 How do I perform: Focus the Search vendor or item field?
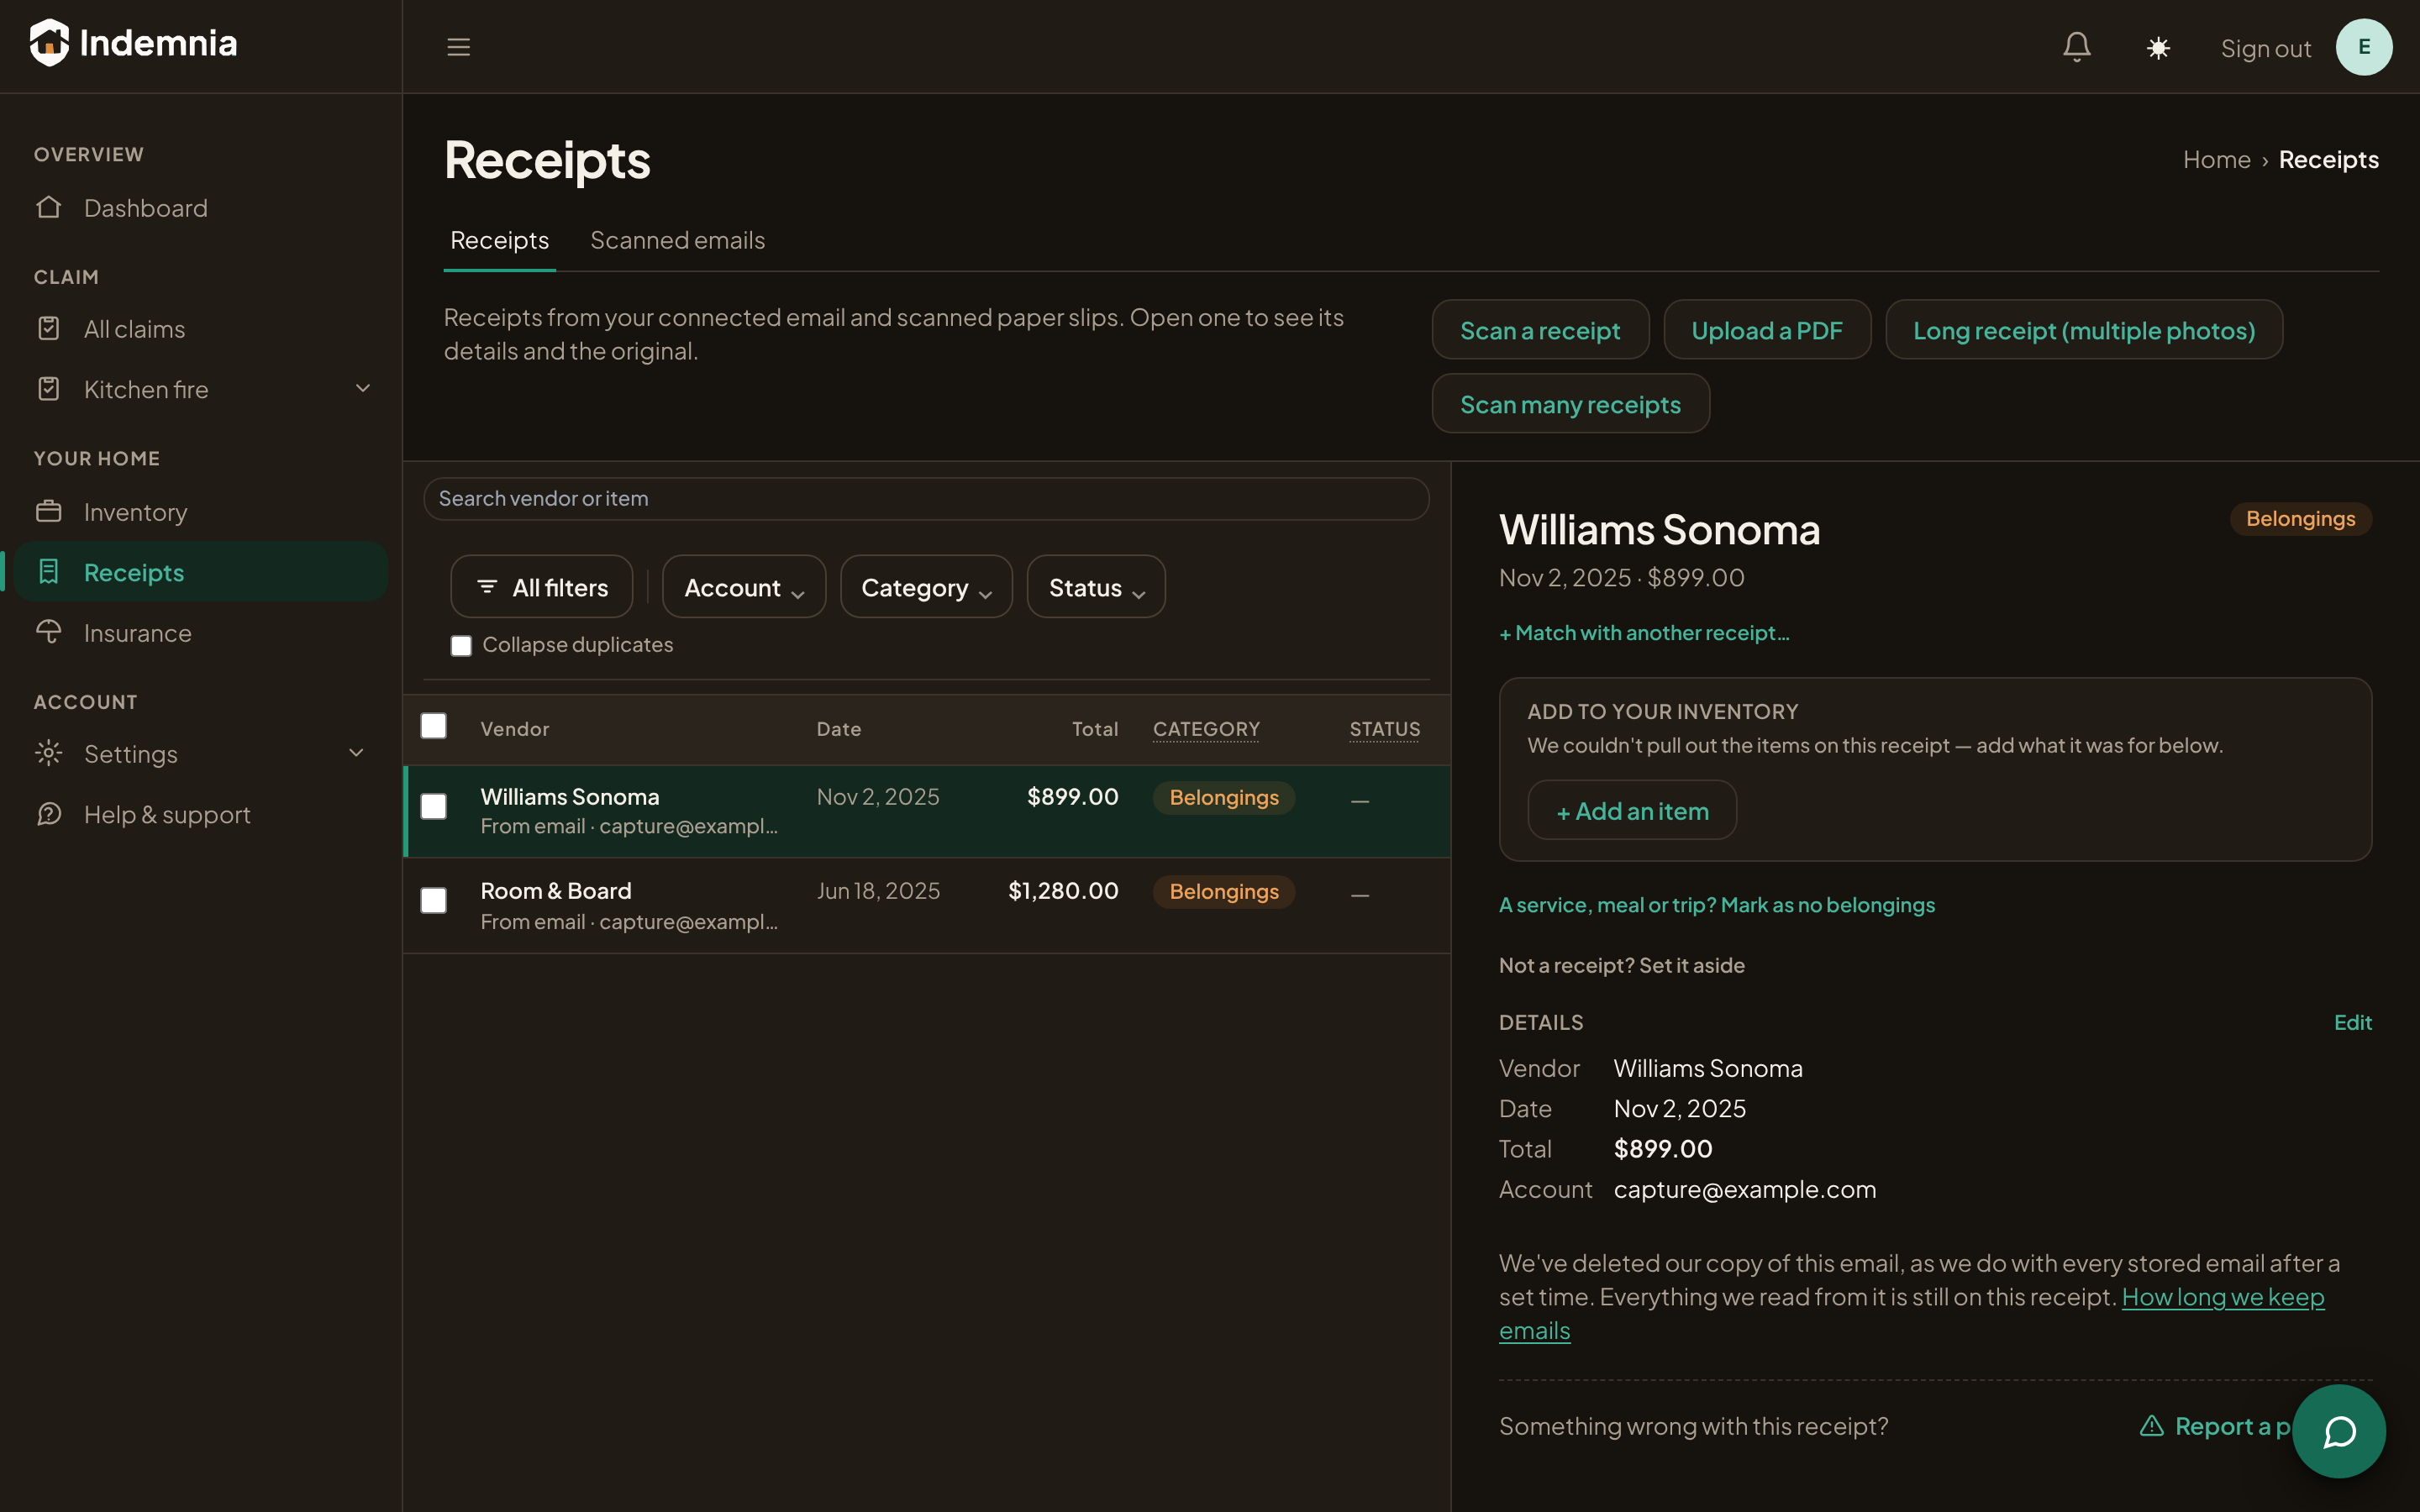click(x=926, y=498)
